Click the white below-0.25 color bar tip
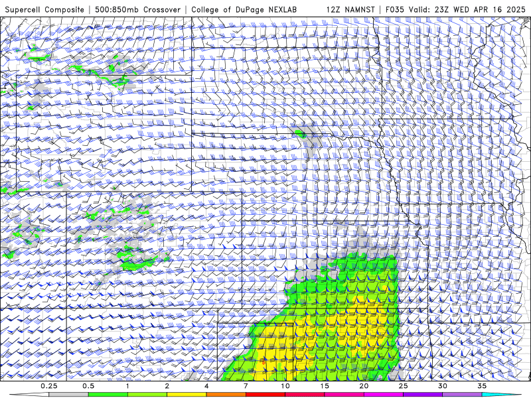This screenshot has height=398, width=531. click(x=30, y=395)
